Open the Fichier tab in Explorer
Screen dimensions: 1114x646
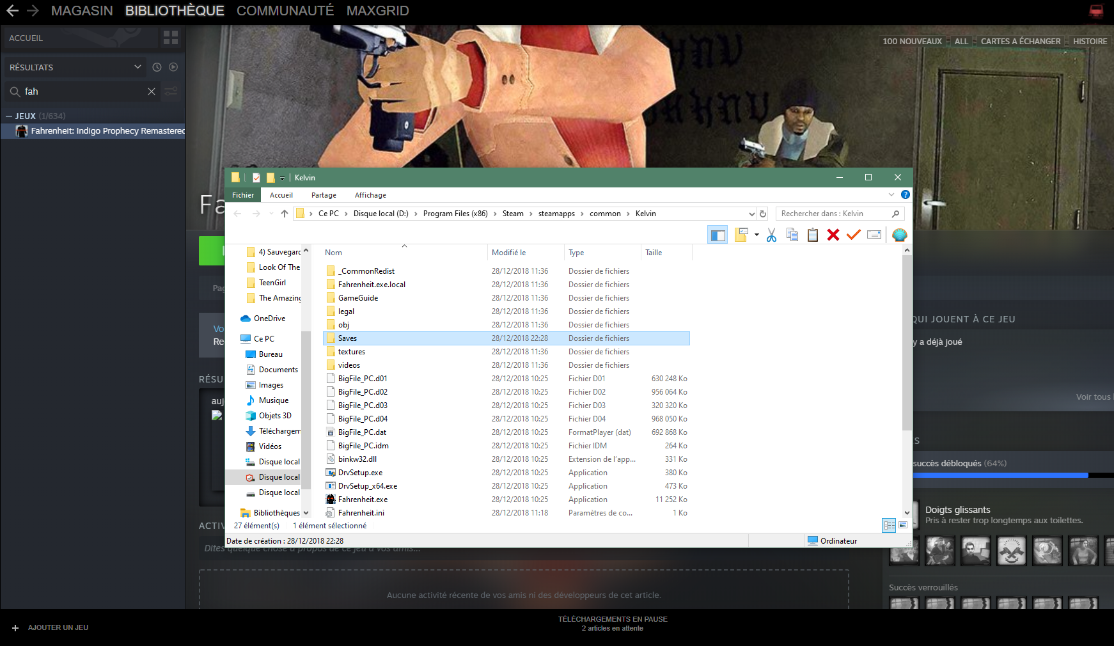[243, 195]
